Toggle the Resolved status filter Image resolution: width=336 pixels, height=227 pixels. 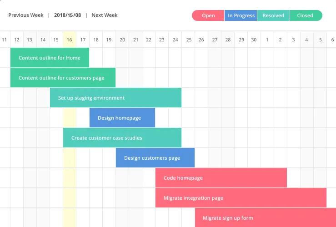pyautogui.click(x=273, y=15)
